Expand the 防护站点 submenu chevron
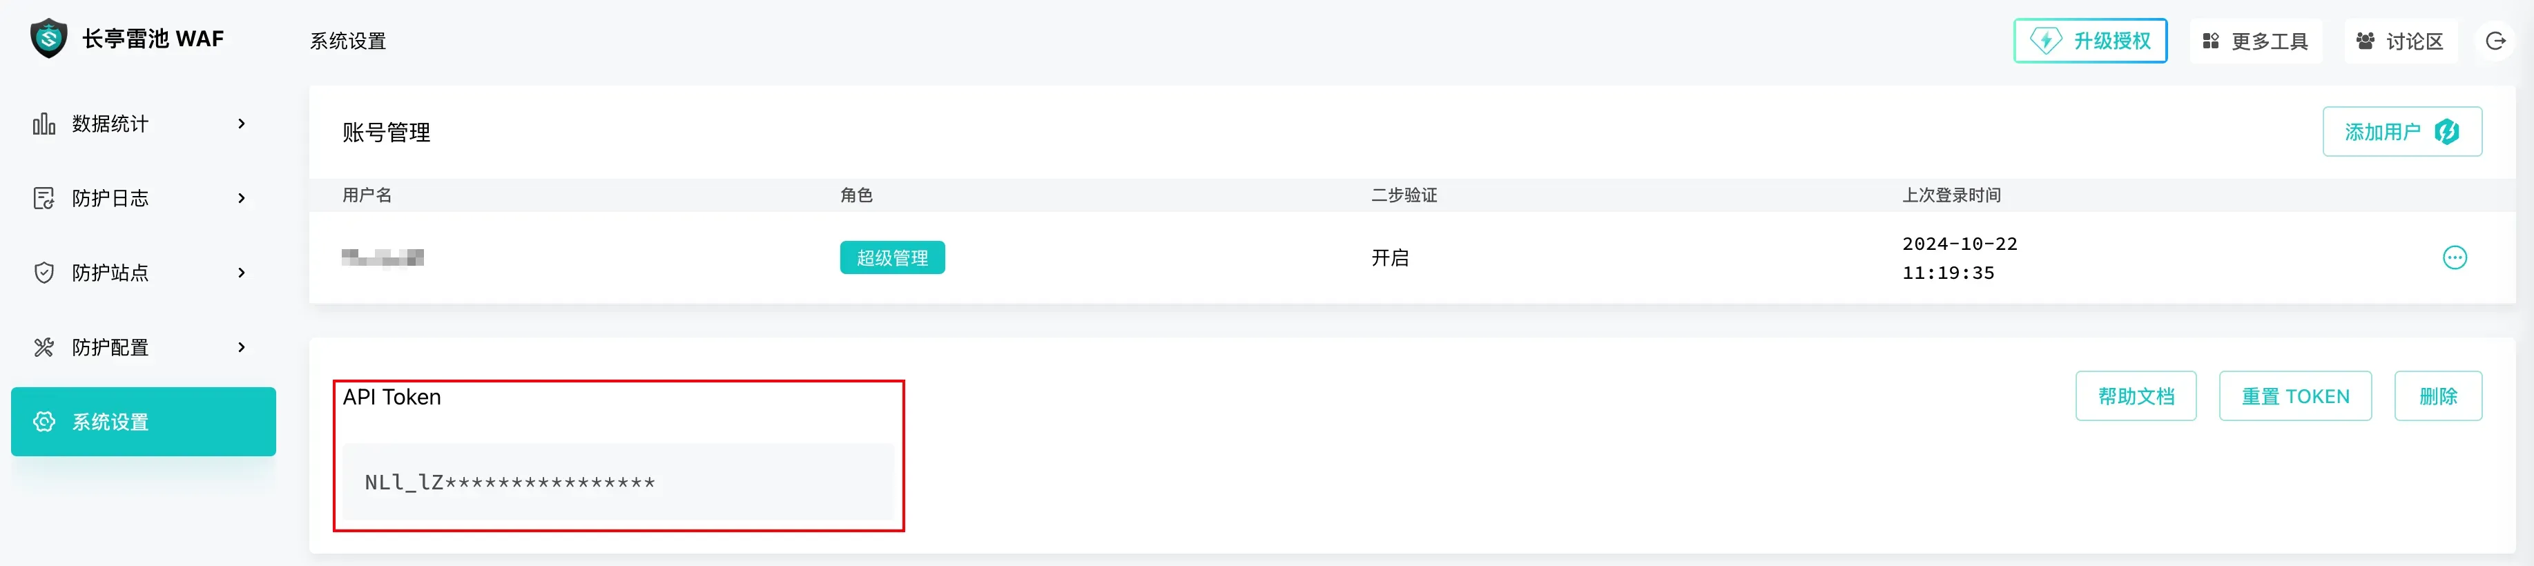Image resolution: width=2534 pixels, height=566 pixels. coord(241,273)
